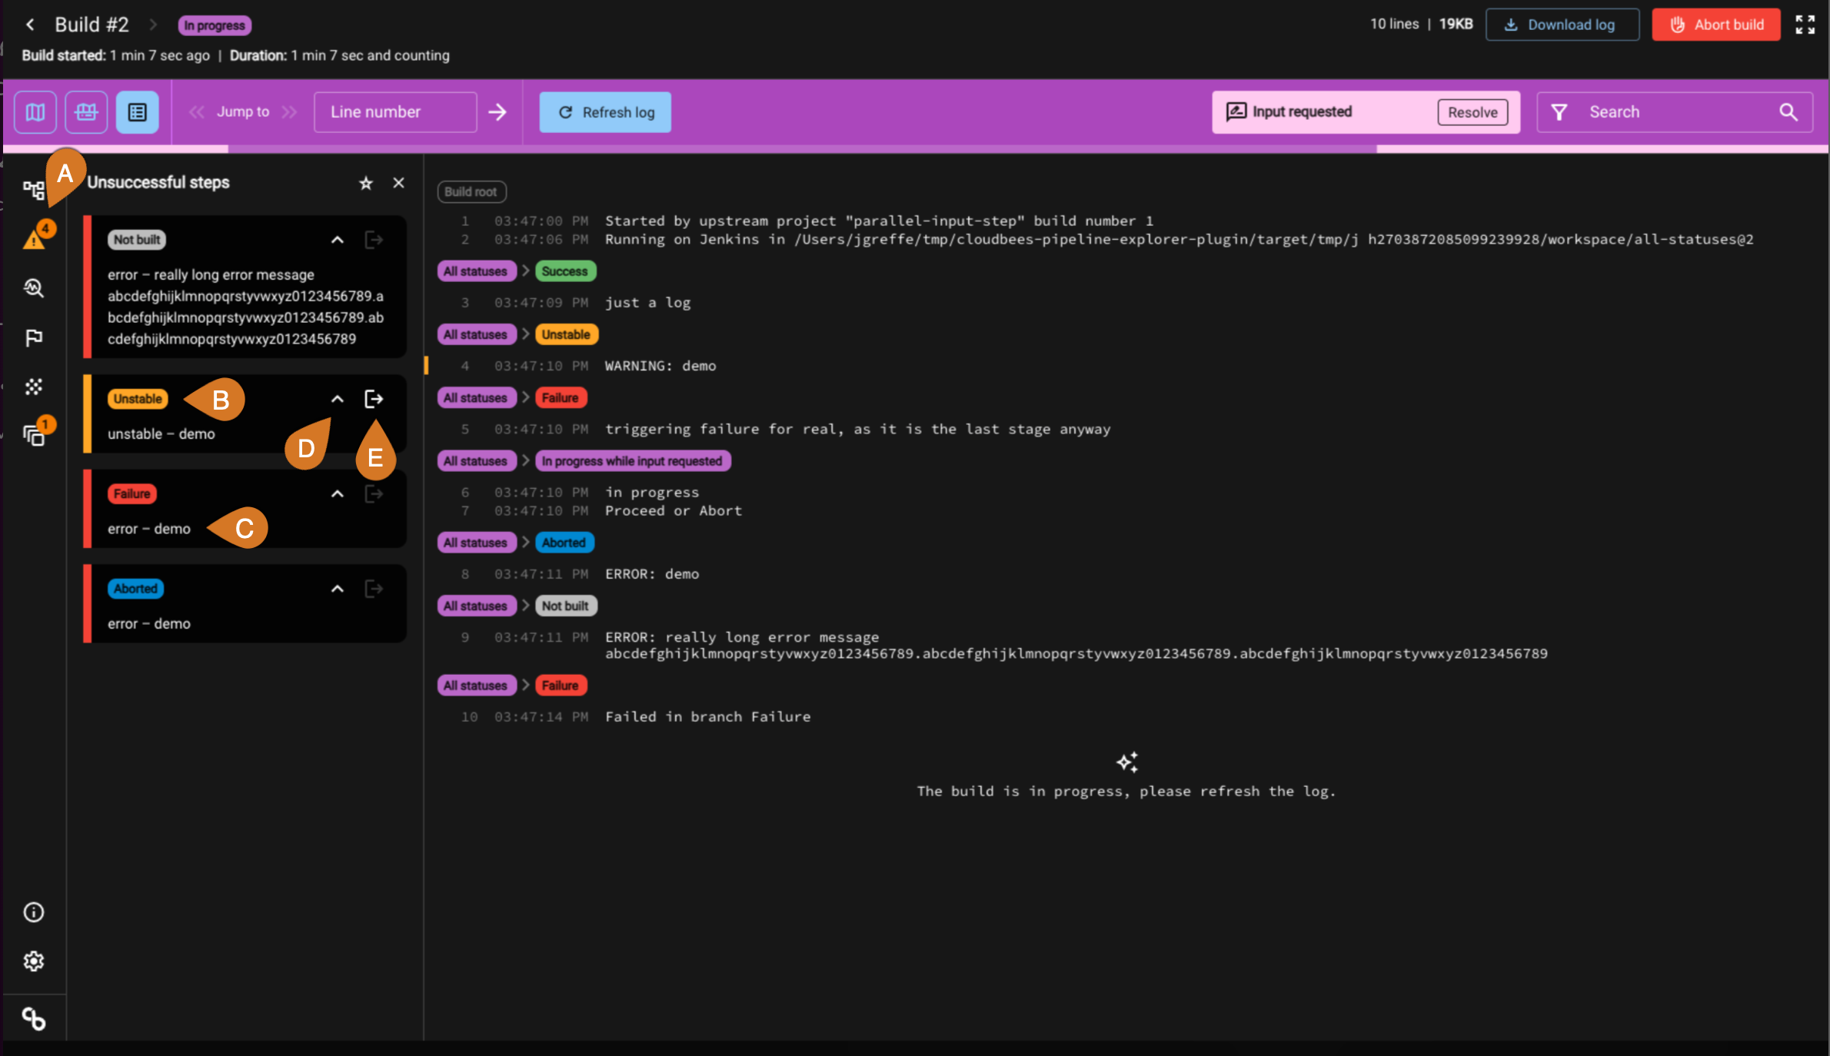Select the Build root tab label
Image resolution: width=1830 pixels, height=1056 pixels.
click(471, 191)
